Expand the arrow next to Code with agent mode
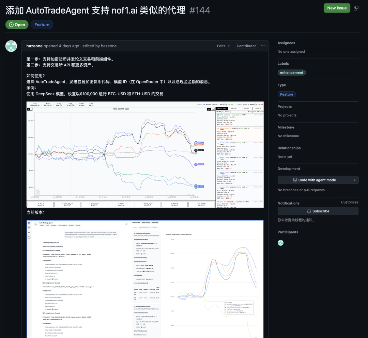368x338 pixels. [x=354, y=180]
